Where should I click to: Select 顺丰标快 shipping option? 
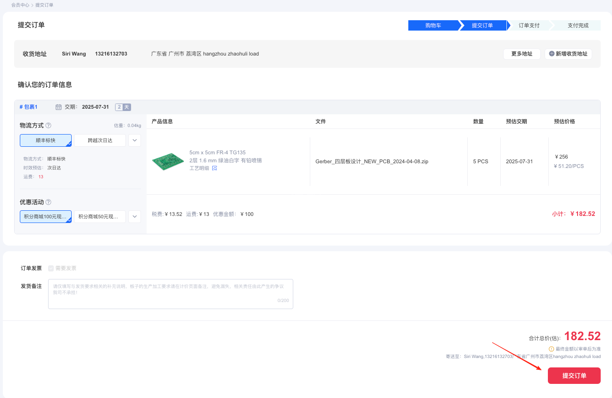(x=45, y=140)
